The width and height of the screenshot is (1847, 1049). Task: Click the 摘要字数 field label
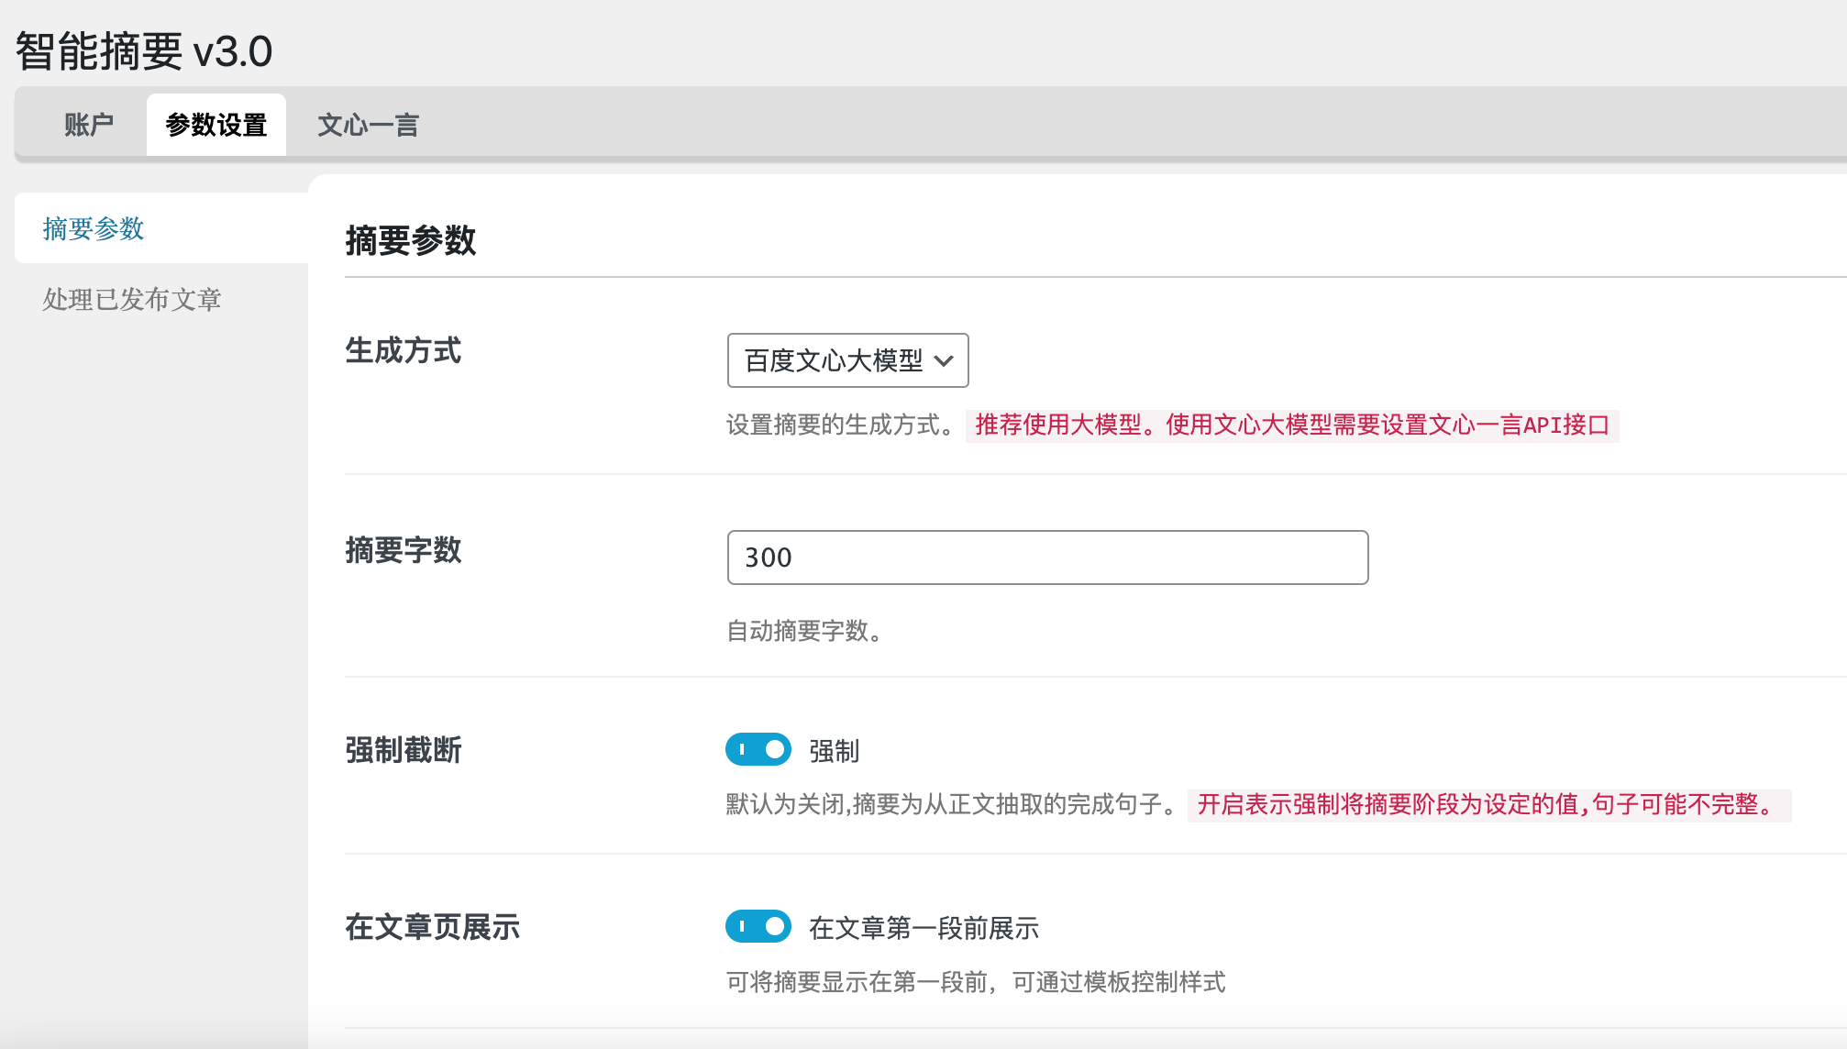(402, 550)
